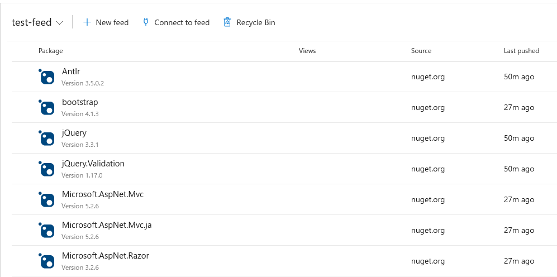
Task: Open the jQuery.Validation package link
Action: click(x=93, y=164)
